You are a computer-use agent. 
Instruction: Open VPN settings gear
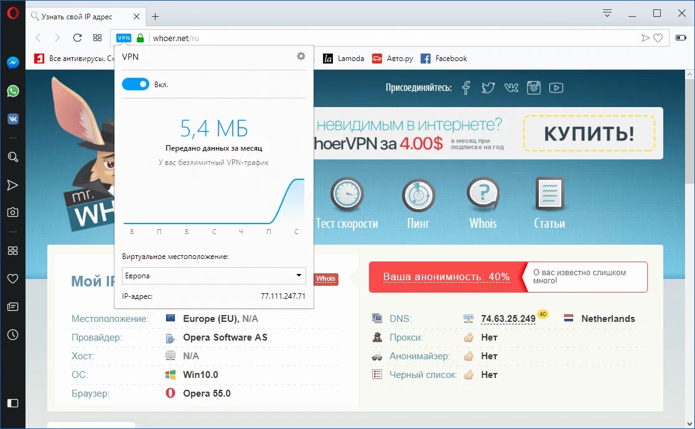pyautogui.click(x=301, y=56)
